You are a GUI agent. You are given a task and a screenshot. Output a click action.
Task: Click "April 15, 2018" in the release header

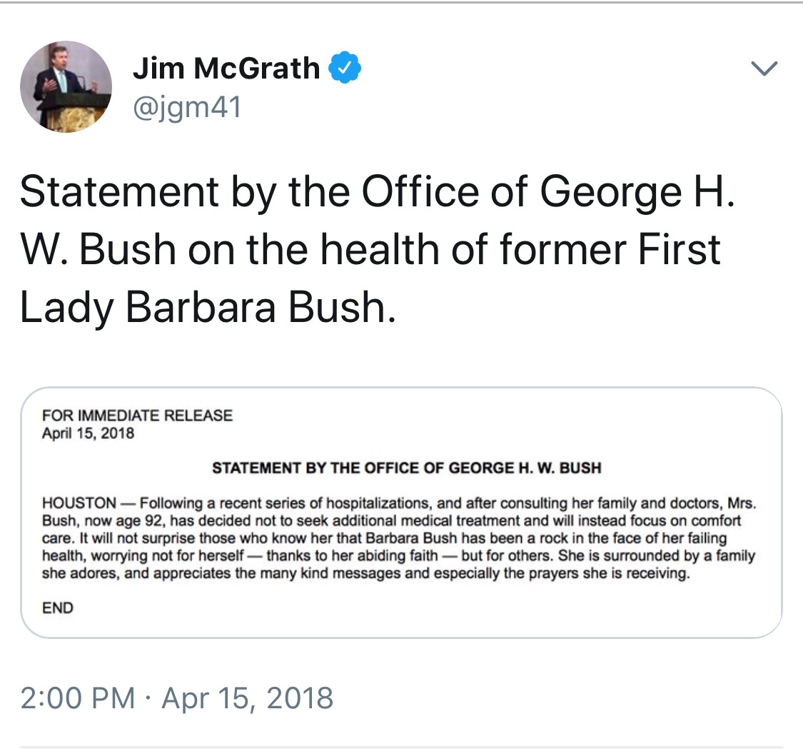point(89,433)
